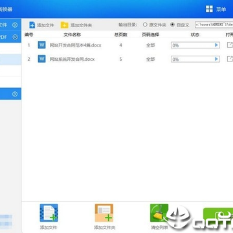Click the 文件名称 column header
Screen dimensions: 233x233
(x=72, y=35)
